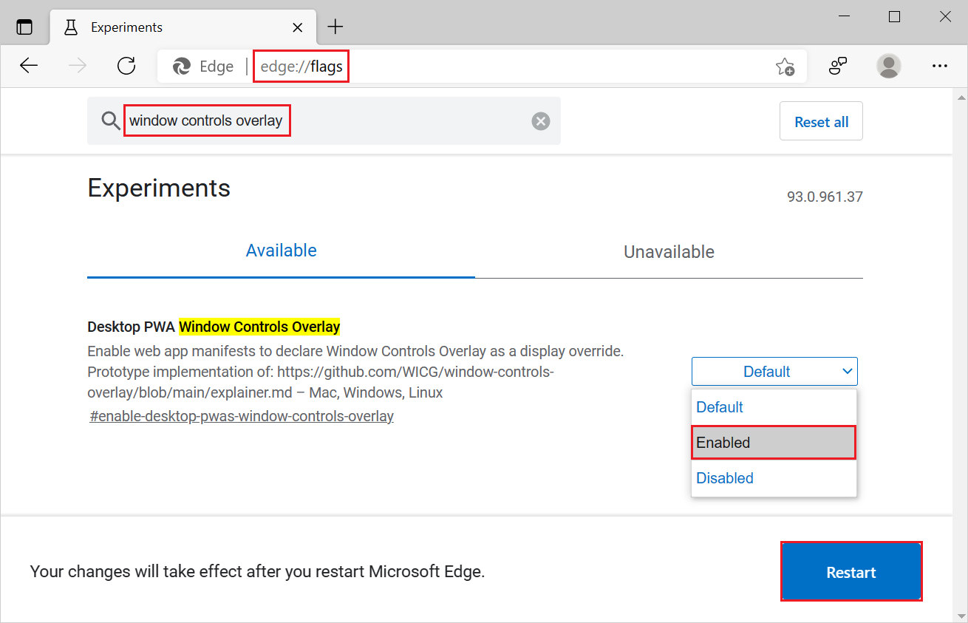
Task: Open a new tab with plus button
Action: pos(335,27)
